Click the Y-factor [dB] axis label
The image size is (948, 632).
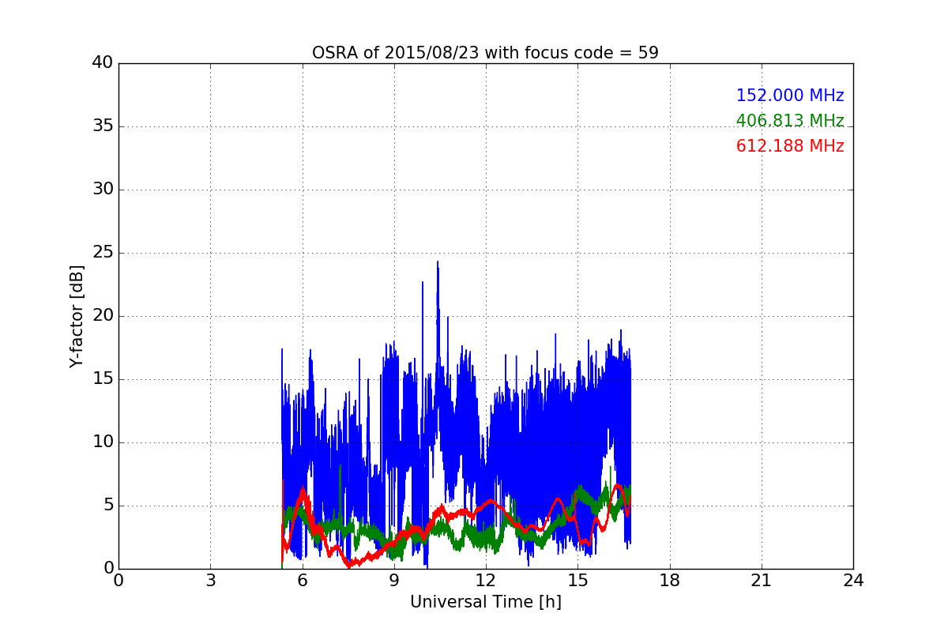click(77, 316)
